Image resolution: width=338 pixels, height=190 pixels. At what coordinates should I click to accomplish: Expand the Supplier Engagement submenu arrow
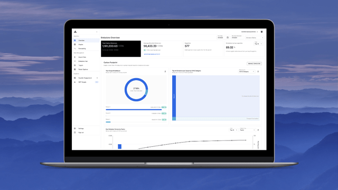point(97,78)
